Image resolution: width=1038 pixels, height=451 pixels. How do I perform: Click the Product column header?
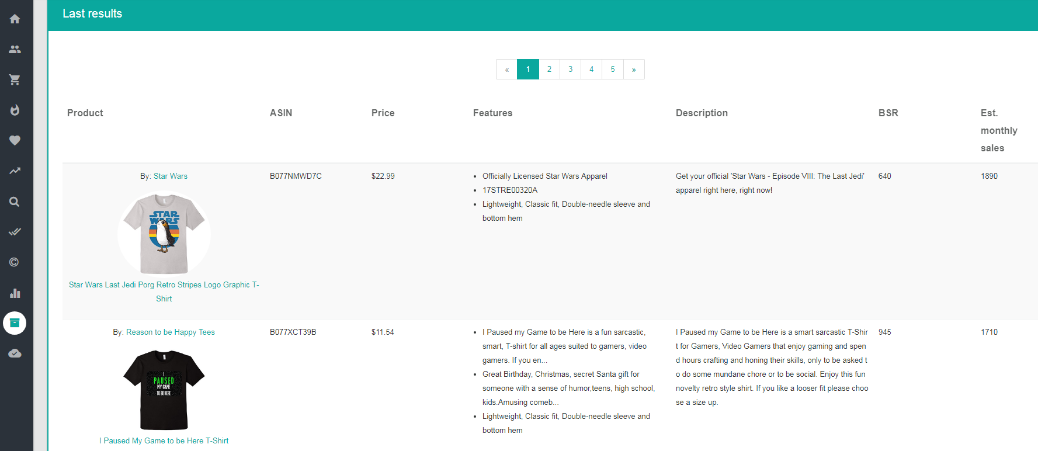coord(85,113)
